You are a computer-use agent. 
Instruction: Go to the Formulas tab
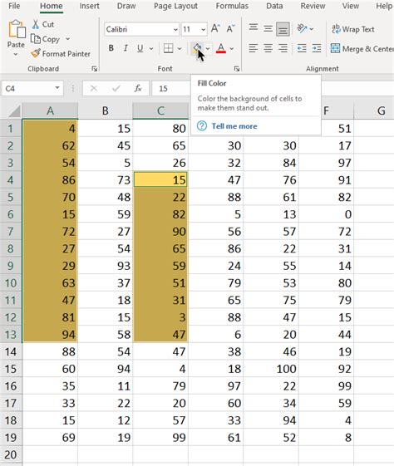(232, 6)
